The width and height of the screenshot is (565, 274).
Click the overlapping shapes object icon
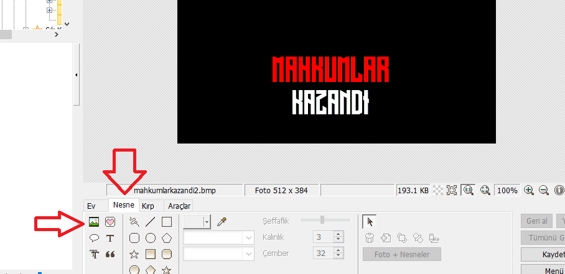click(418, 238)
